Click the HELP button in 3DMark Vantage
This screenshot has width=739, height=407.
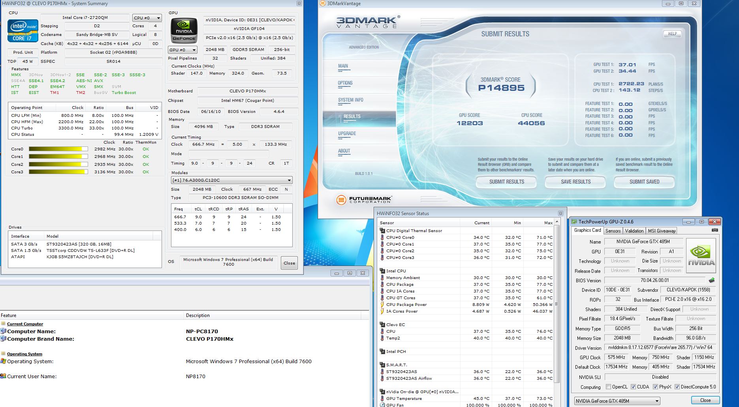click(672, 34)
